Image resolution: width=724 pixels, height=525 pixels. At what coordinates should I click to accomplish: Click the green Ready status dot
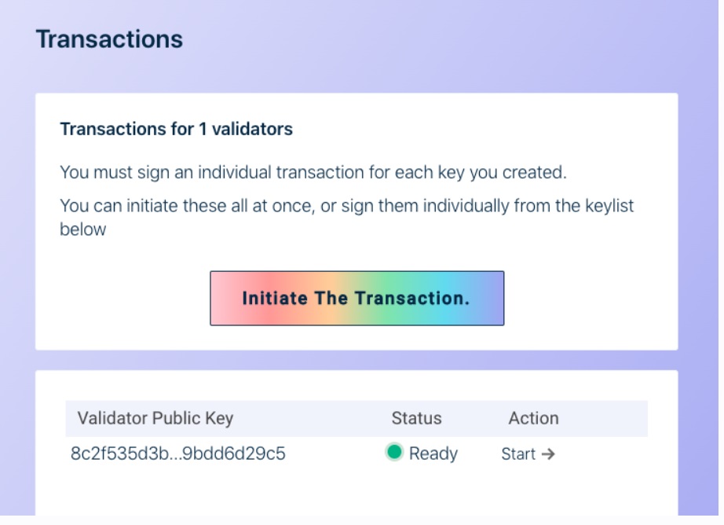click(394, 452)
